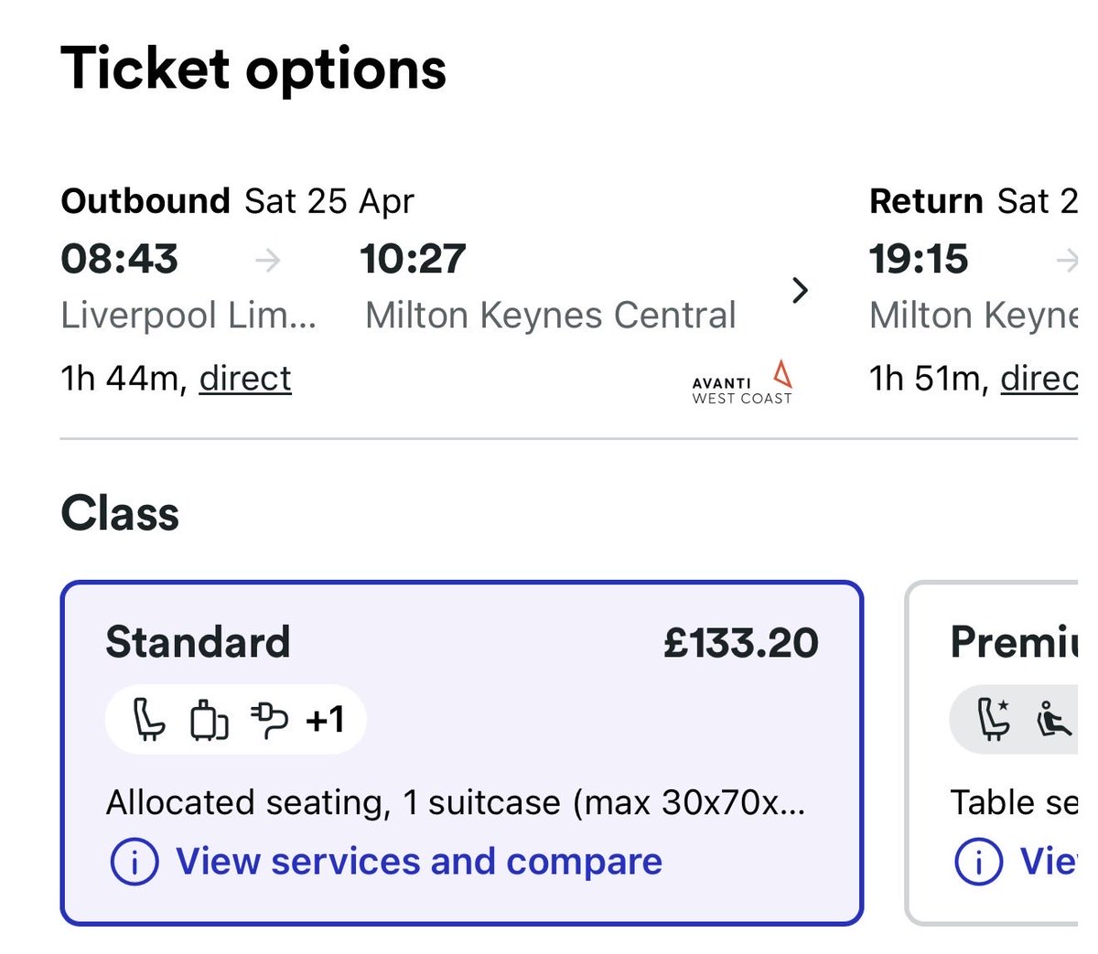Select the Premium class option card
This screenshot has width=1098, height=954.
coord(997,752)
